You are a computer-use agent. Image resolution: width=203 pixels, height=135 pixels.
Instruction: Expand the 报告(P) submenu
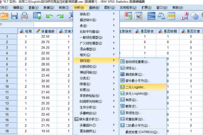pyautogui.click(x=96, y=14)
